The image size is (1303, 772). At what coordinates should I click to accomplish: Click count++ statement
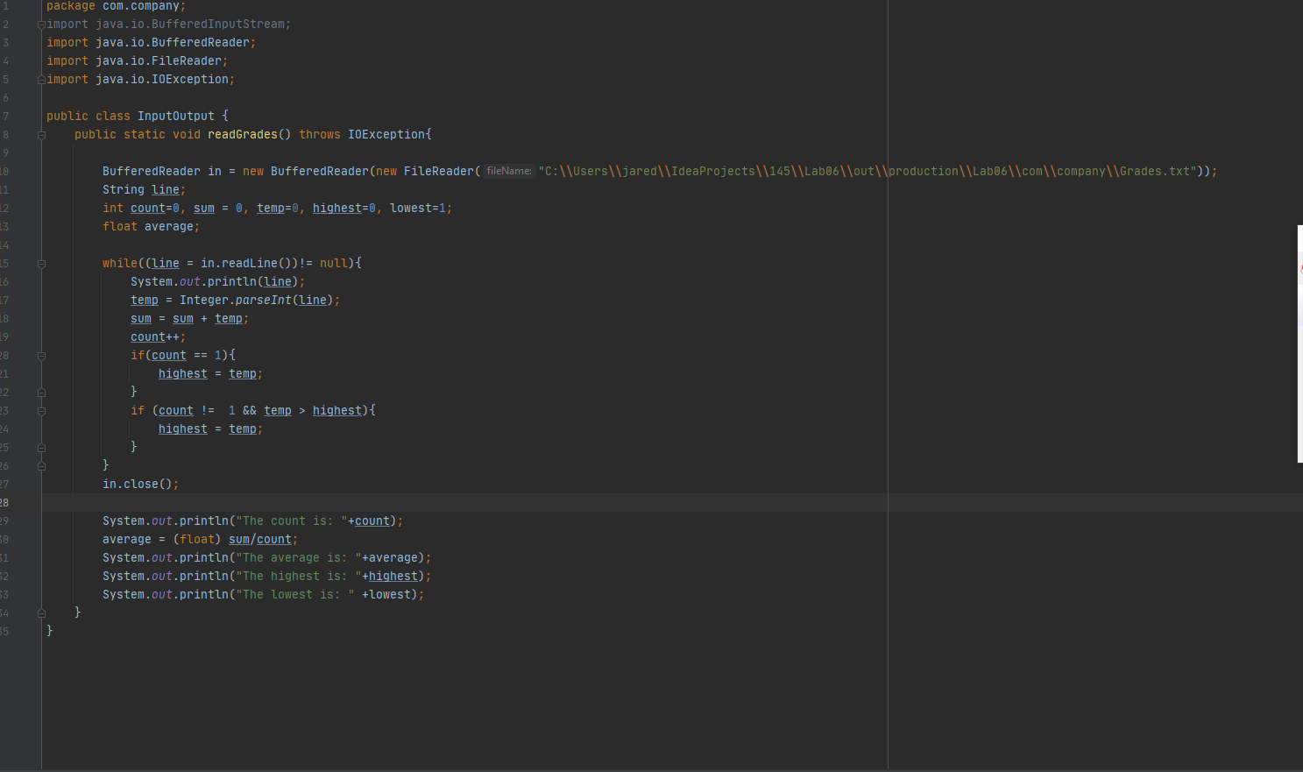(x=158, y=336)
